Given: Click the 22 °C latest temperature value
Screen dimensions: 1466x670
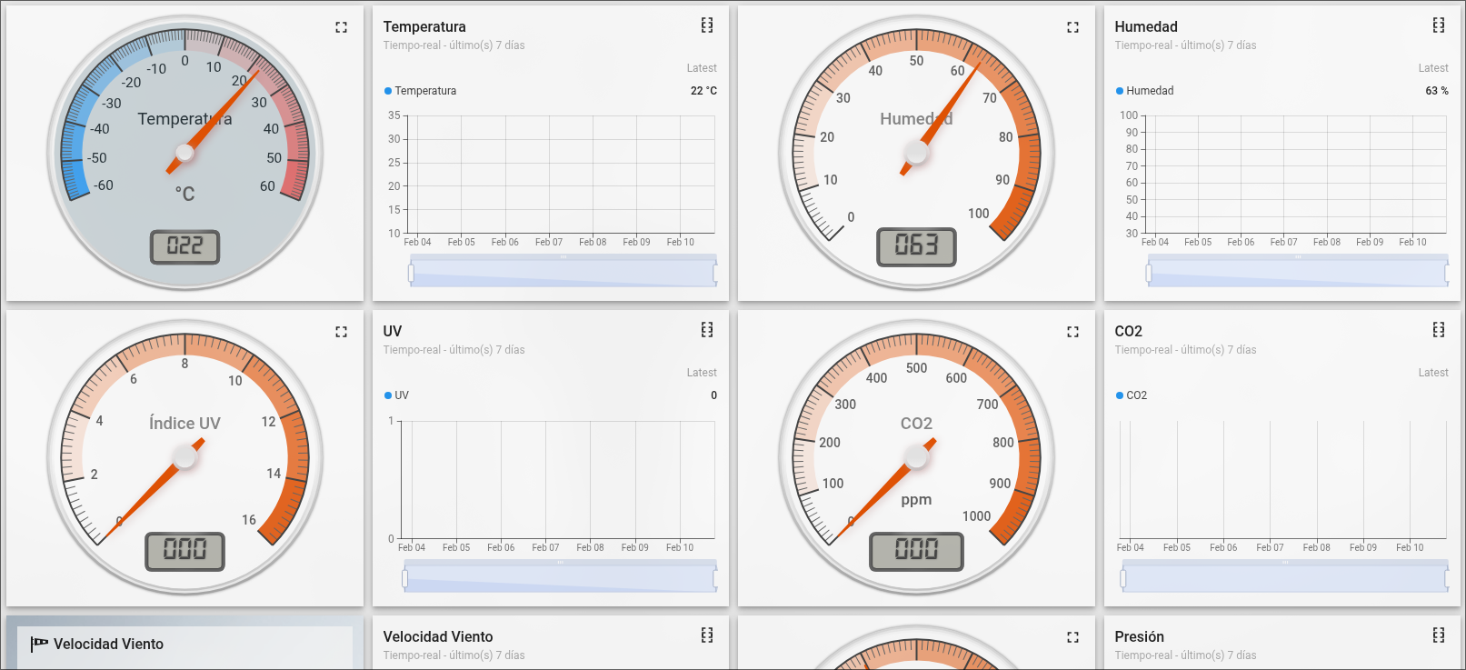Looking at the screenshot, I should click(703, 91).
